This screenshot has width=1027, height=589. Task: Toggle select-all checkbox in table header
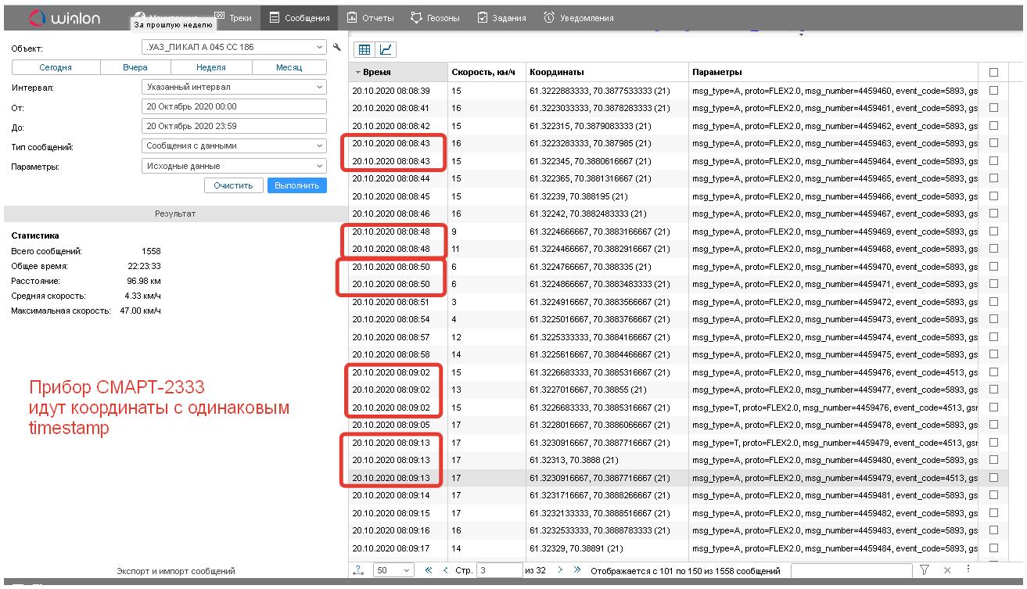click(x=993, y=73)
